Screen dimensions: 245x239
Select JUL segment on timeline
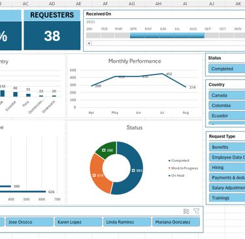point(182,35)
